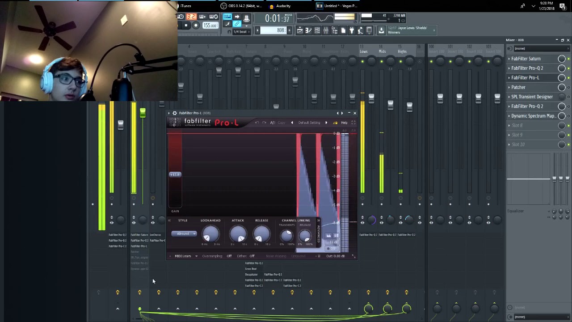Click the Pro-L gain handle showing +12.8
The width and height of the screenshot is (572, 322).
pyautogui.click(x=175, y=174)
